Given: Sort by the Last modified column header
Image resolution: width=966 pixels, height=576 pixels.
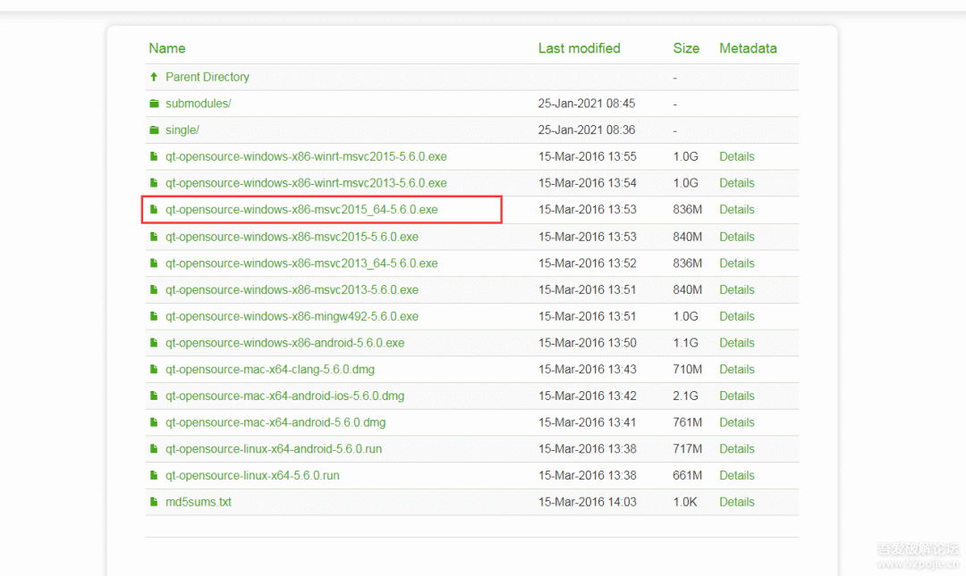Looking at the screenshot, I should (x=579, y=48).
